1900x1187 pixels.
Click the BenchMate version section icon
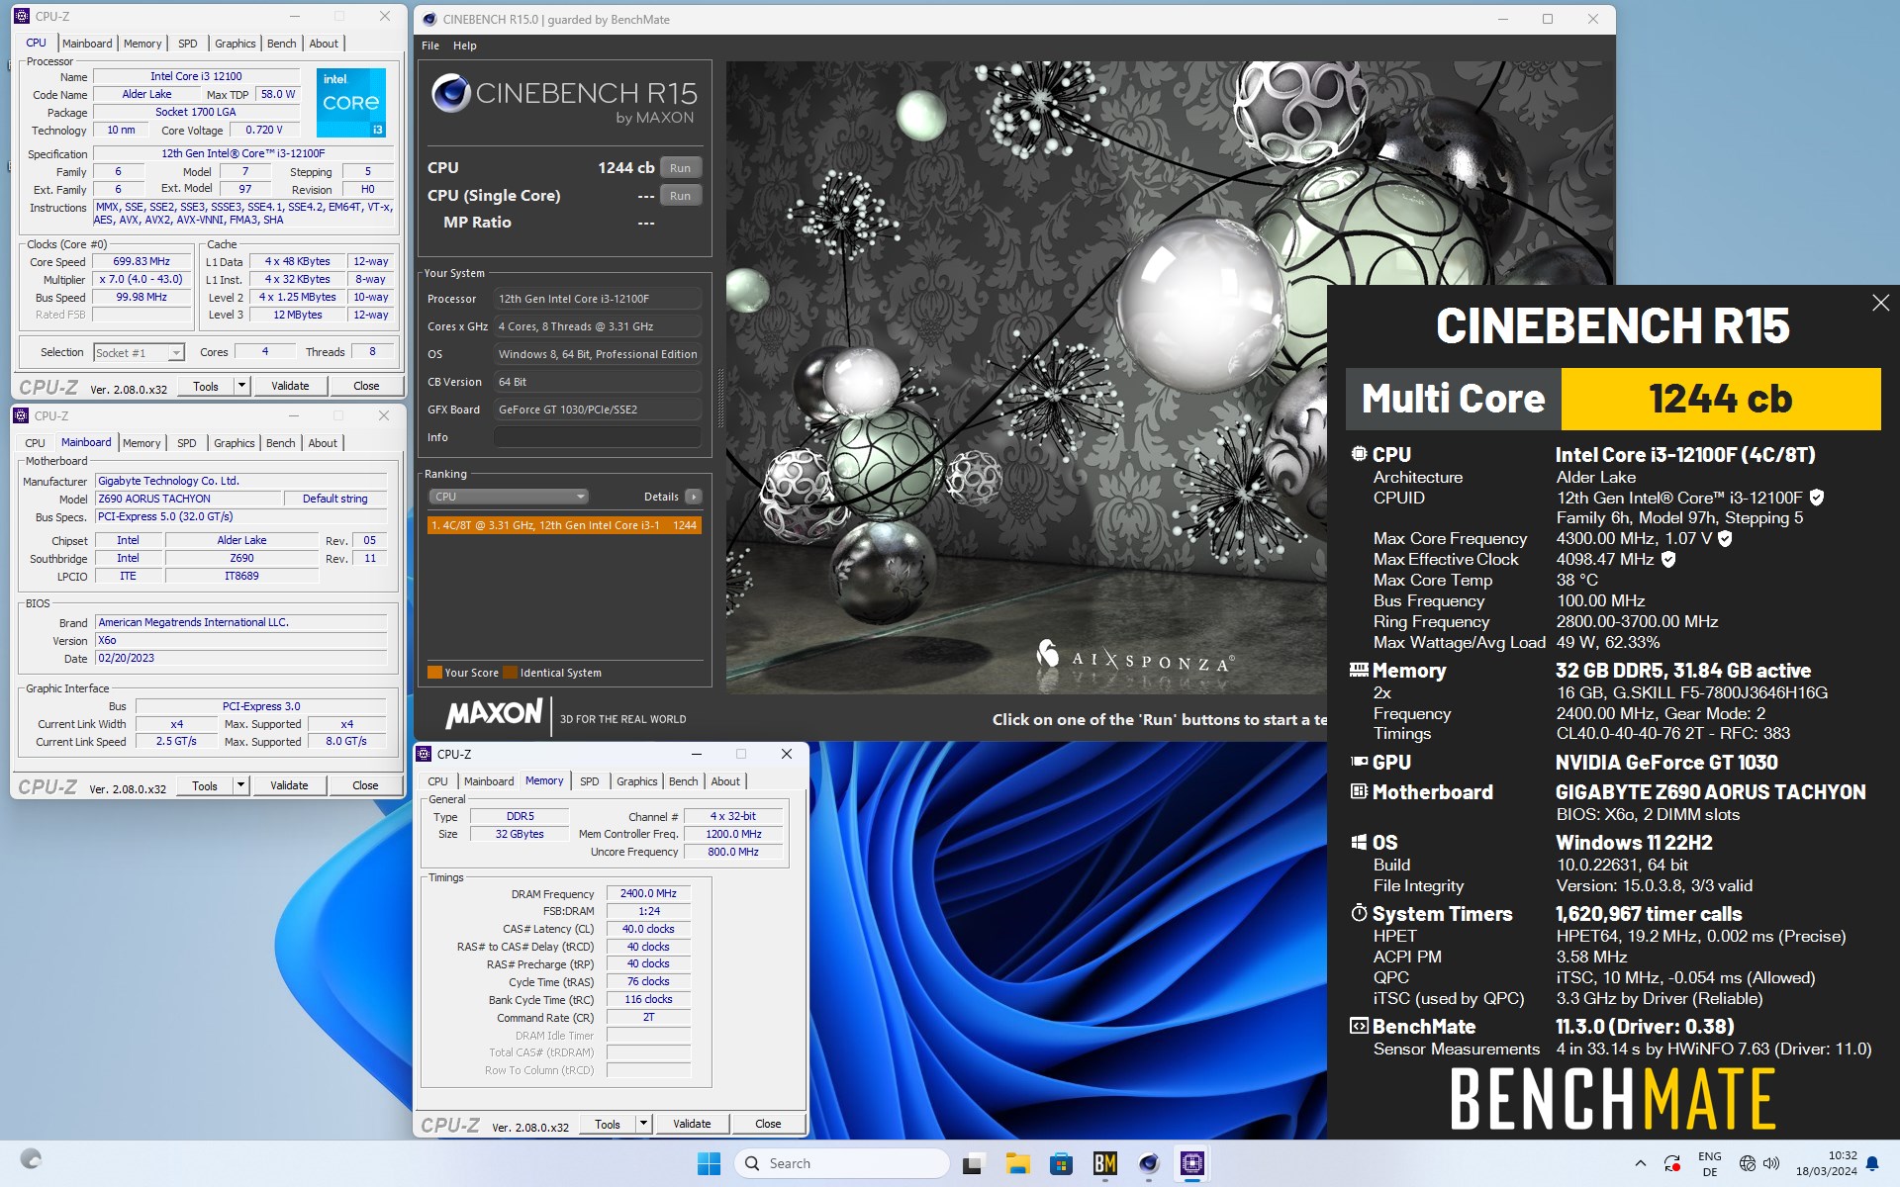(1359, 1026)
